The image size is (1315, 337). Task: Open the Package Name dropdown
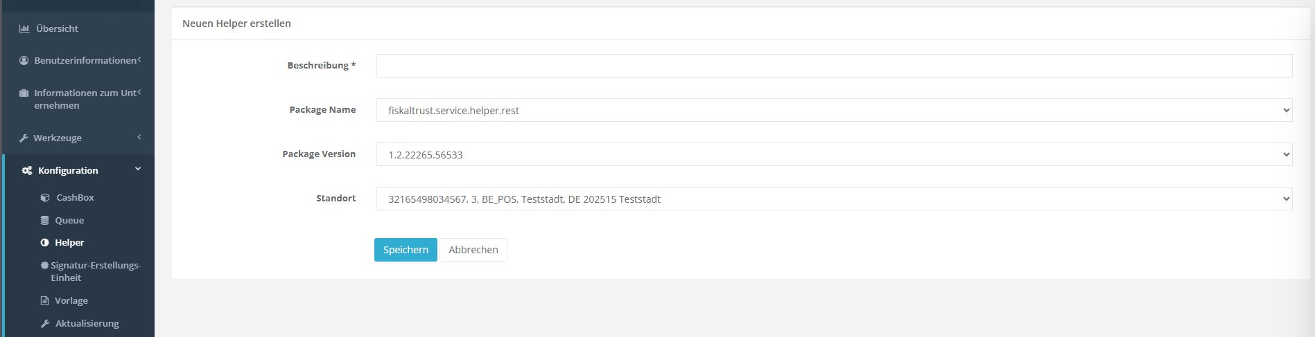(x=834, y=110)
